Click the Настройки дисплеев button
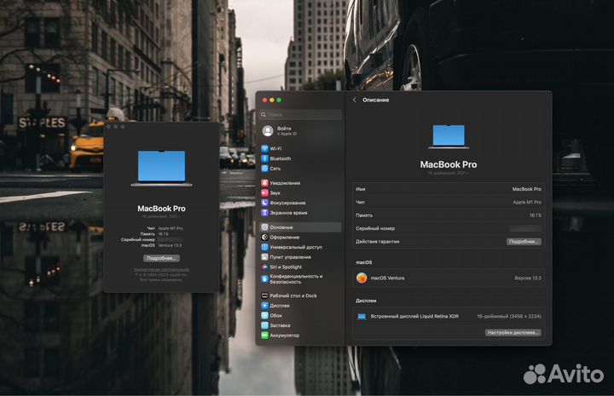Screen dimensions: 614x396 point(513,332)
